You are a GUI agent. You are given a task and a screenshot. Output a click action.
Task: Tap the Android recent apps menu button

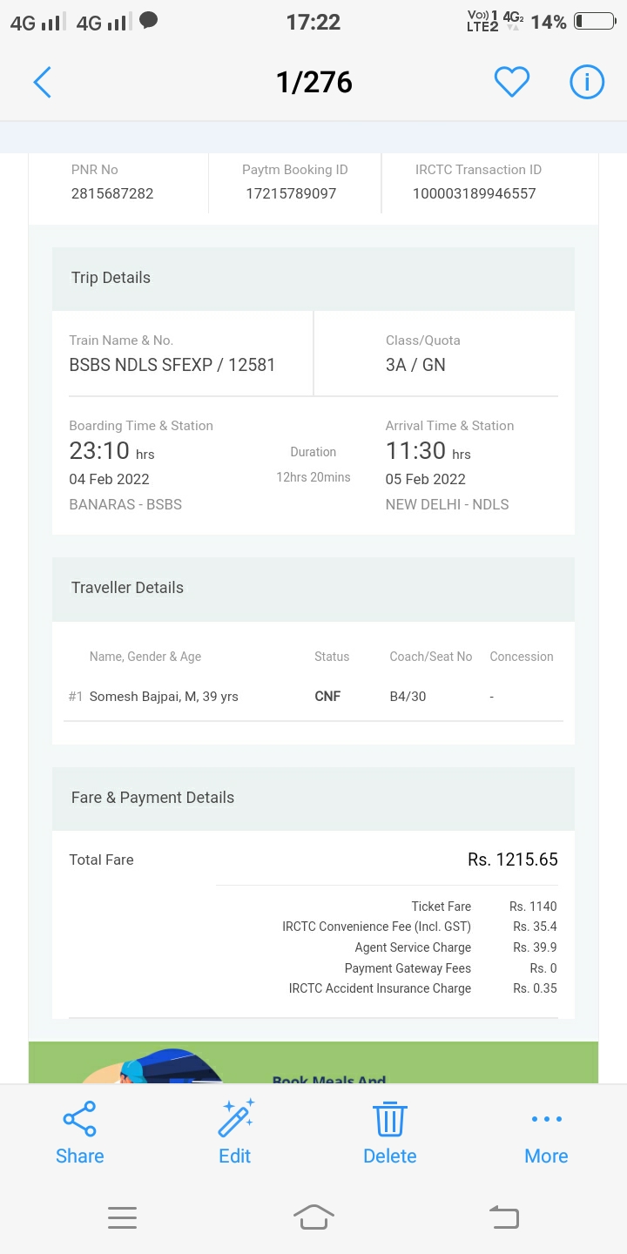tap(122, 1217)
